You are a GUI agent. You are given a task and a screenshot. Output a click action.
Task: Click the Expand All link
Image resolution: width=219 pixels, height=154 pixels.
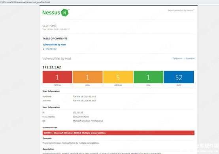coord(190,59)
